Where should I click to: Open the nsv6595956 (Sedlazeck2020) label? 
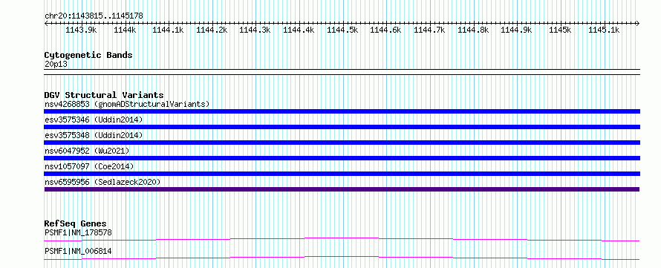point(102,182)
